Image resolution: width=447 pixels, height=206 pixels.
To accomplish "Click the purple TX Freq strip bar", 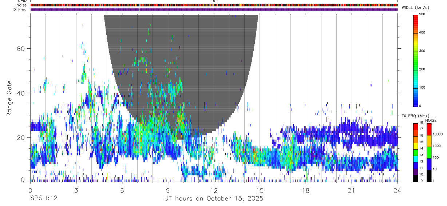I will [x=214, y=9].
